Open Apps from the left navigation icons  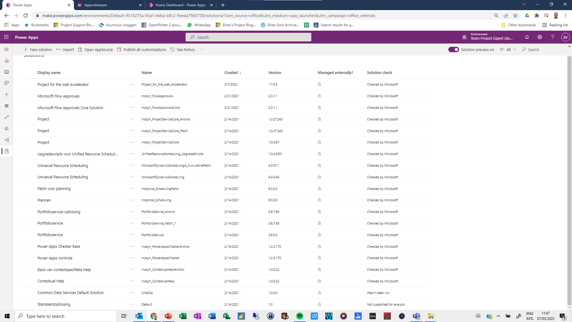point(7,83)
